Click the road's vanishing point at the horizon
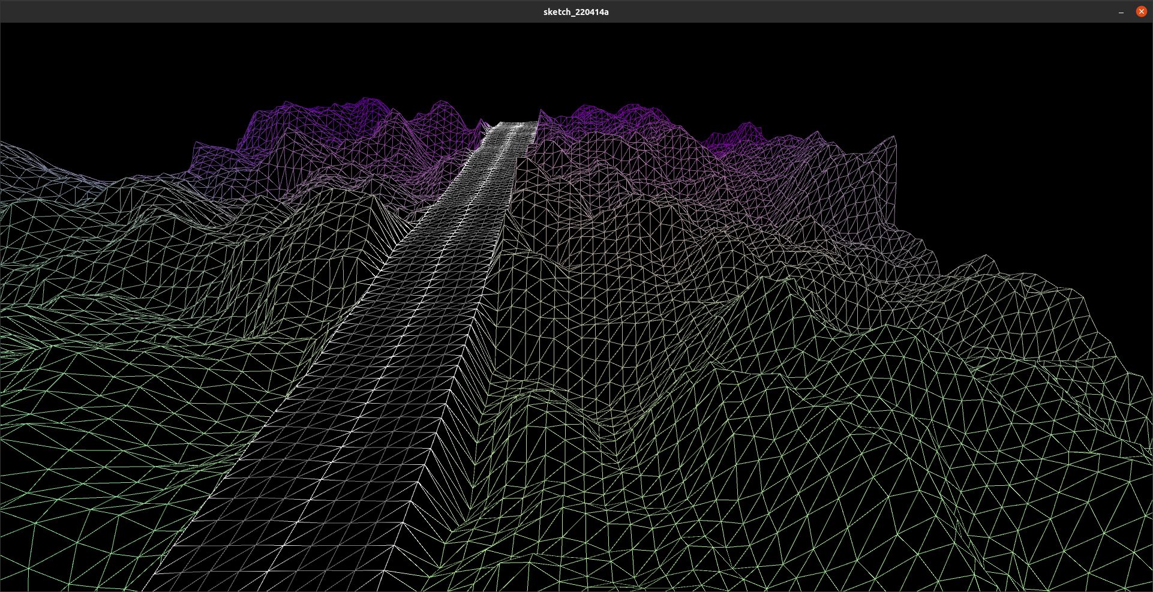Viewport: 1153px width, 592px height. coord(515,126)
